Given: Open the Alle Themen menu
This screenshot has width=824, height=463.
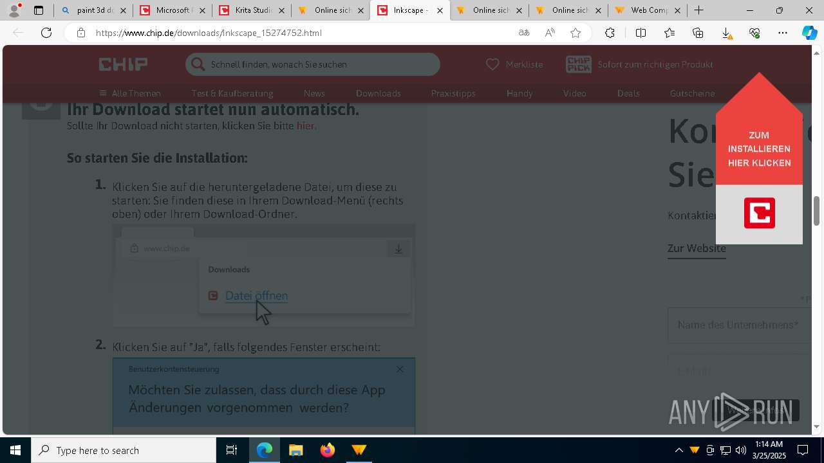Looking at the screenshot, I should click(x=129, y=93).
